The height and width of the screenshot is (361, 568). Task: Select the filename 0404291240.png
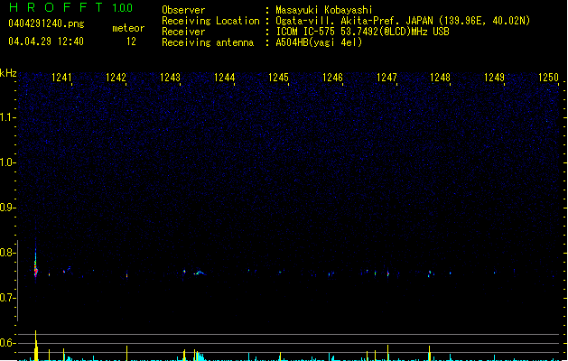click(46, 23)
